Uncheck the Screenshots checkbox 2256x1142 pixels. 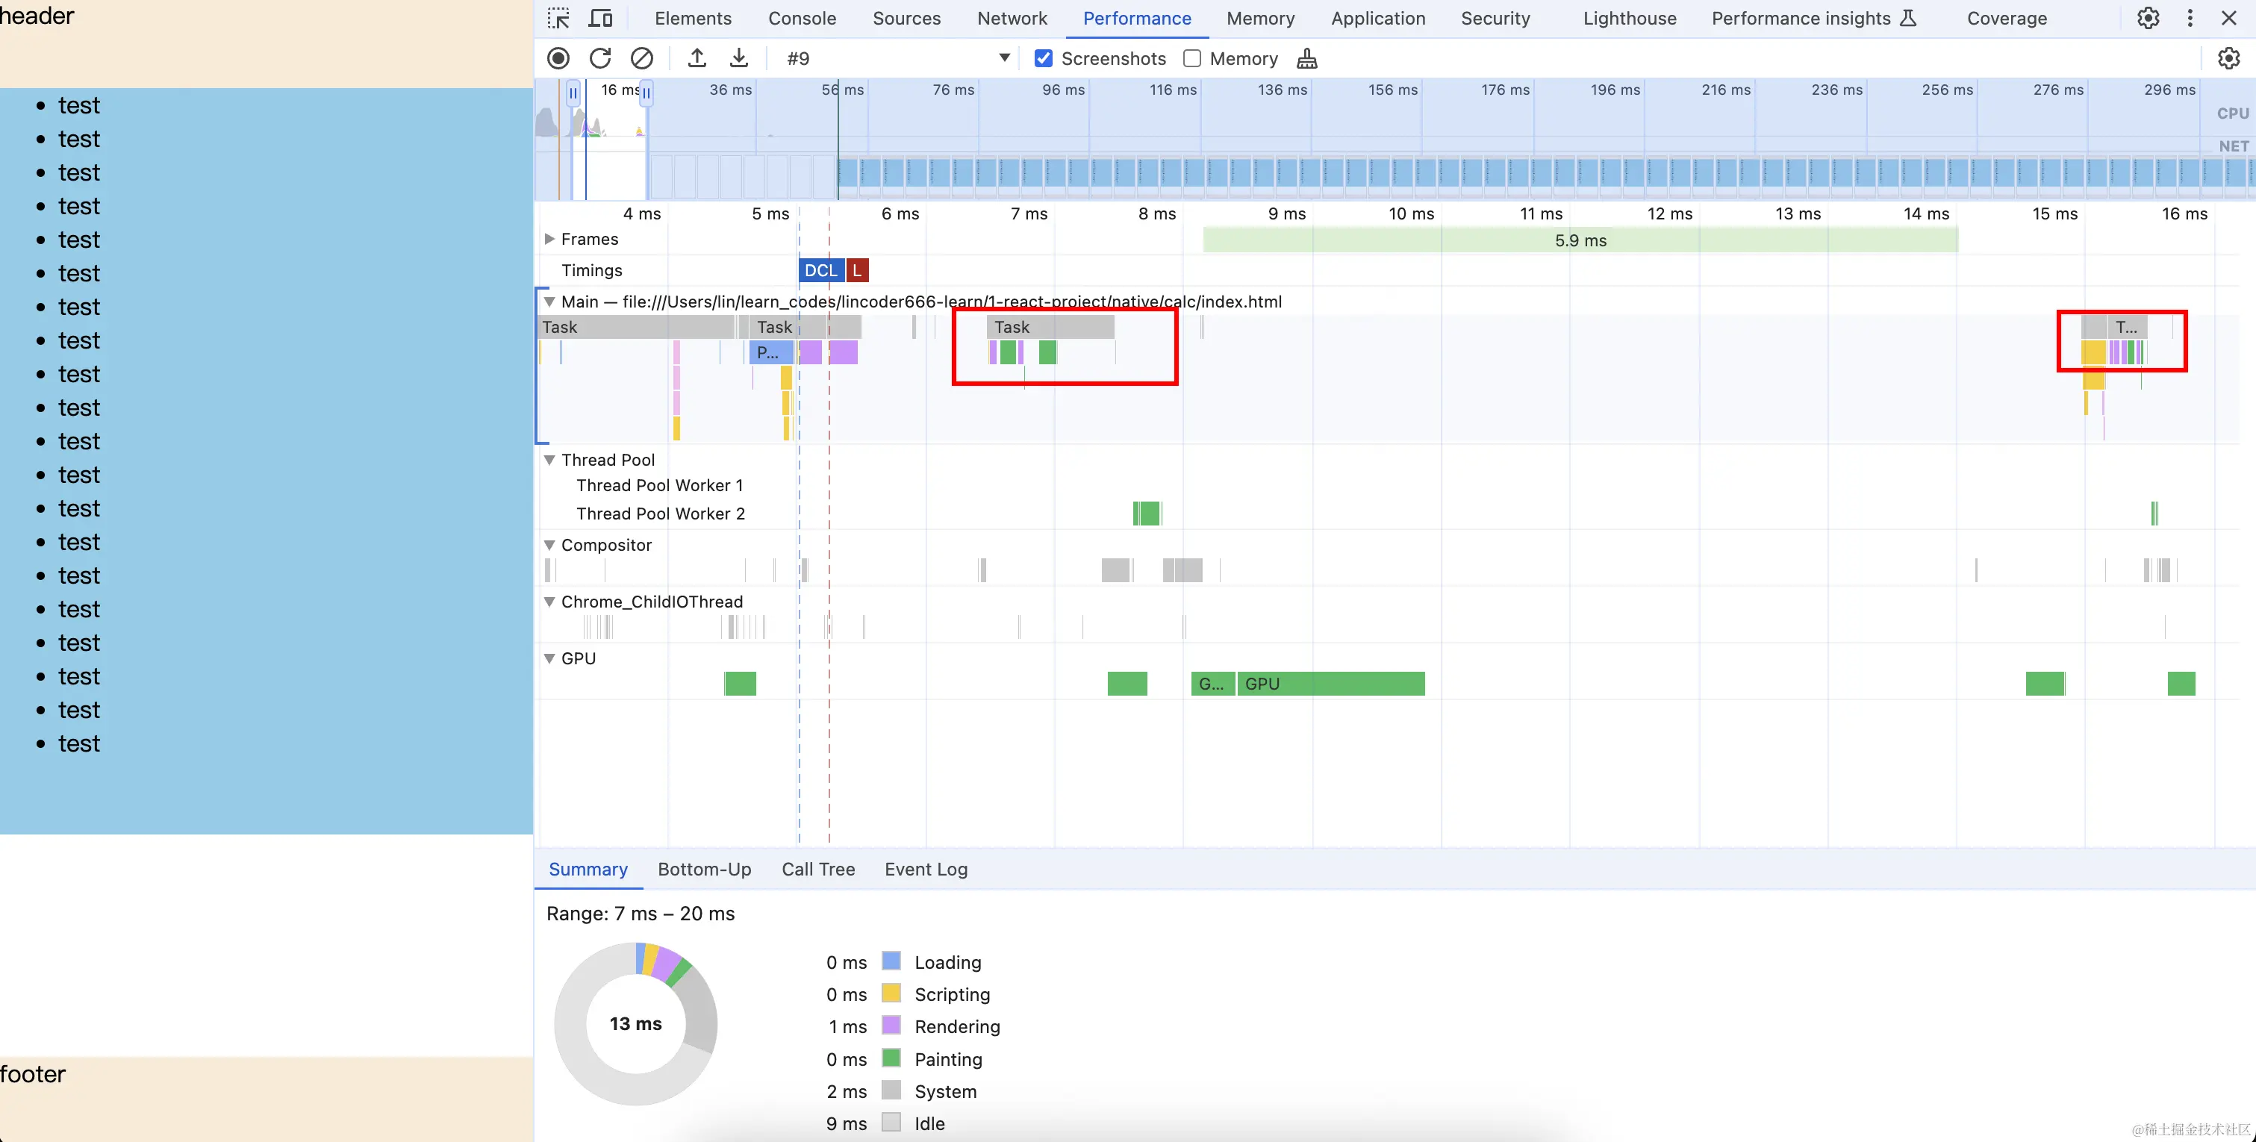(1043, 59)
